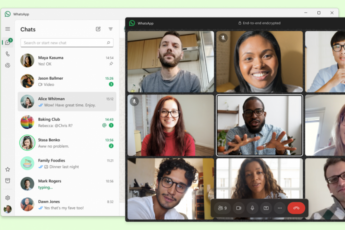
Task: Open the Calls tab in the sidebar
Action: (x=8, y=54)
